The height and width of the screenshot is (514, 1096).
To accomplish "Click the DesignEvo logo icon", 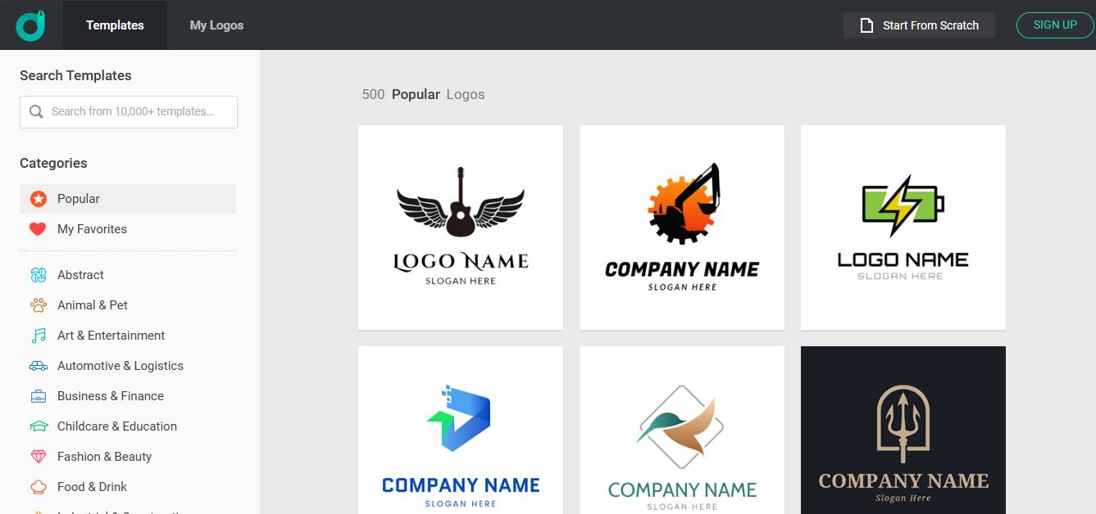I will tap(30, 25).
